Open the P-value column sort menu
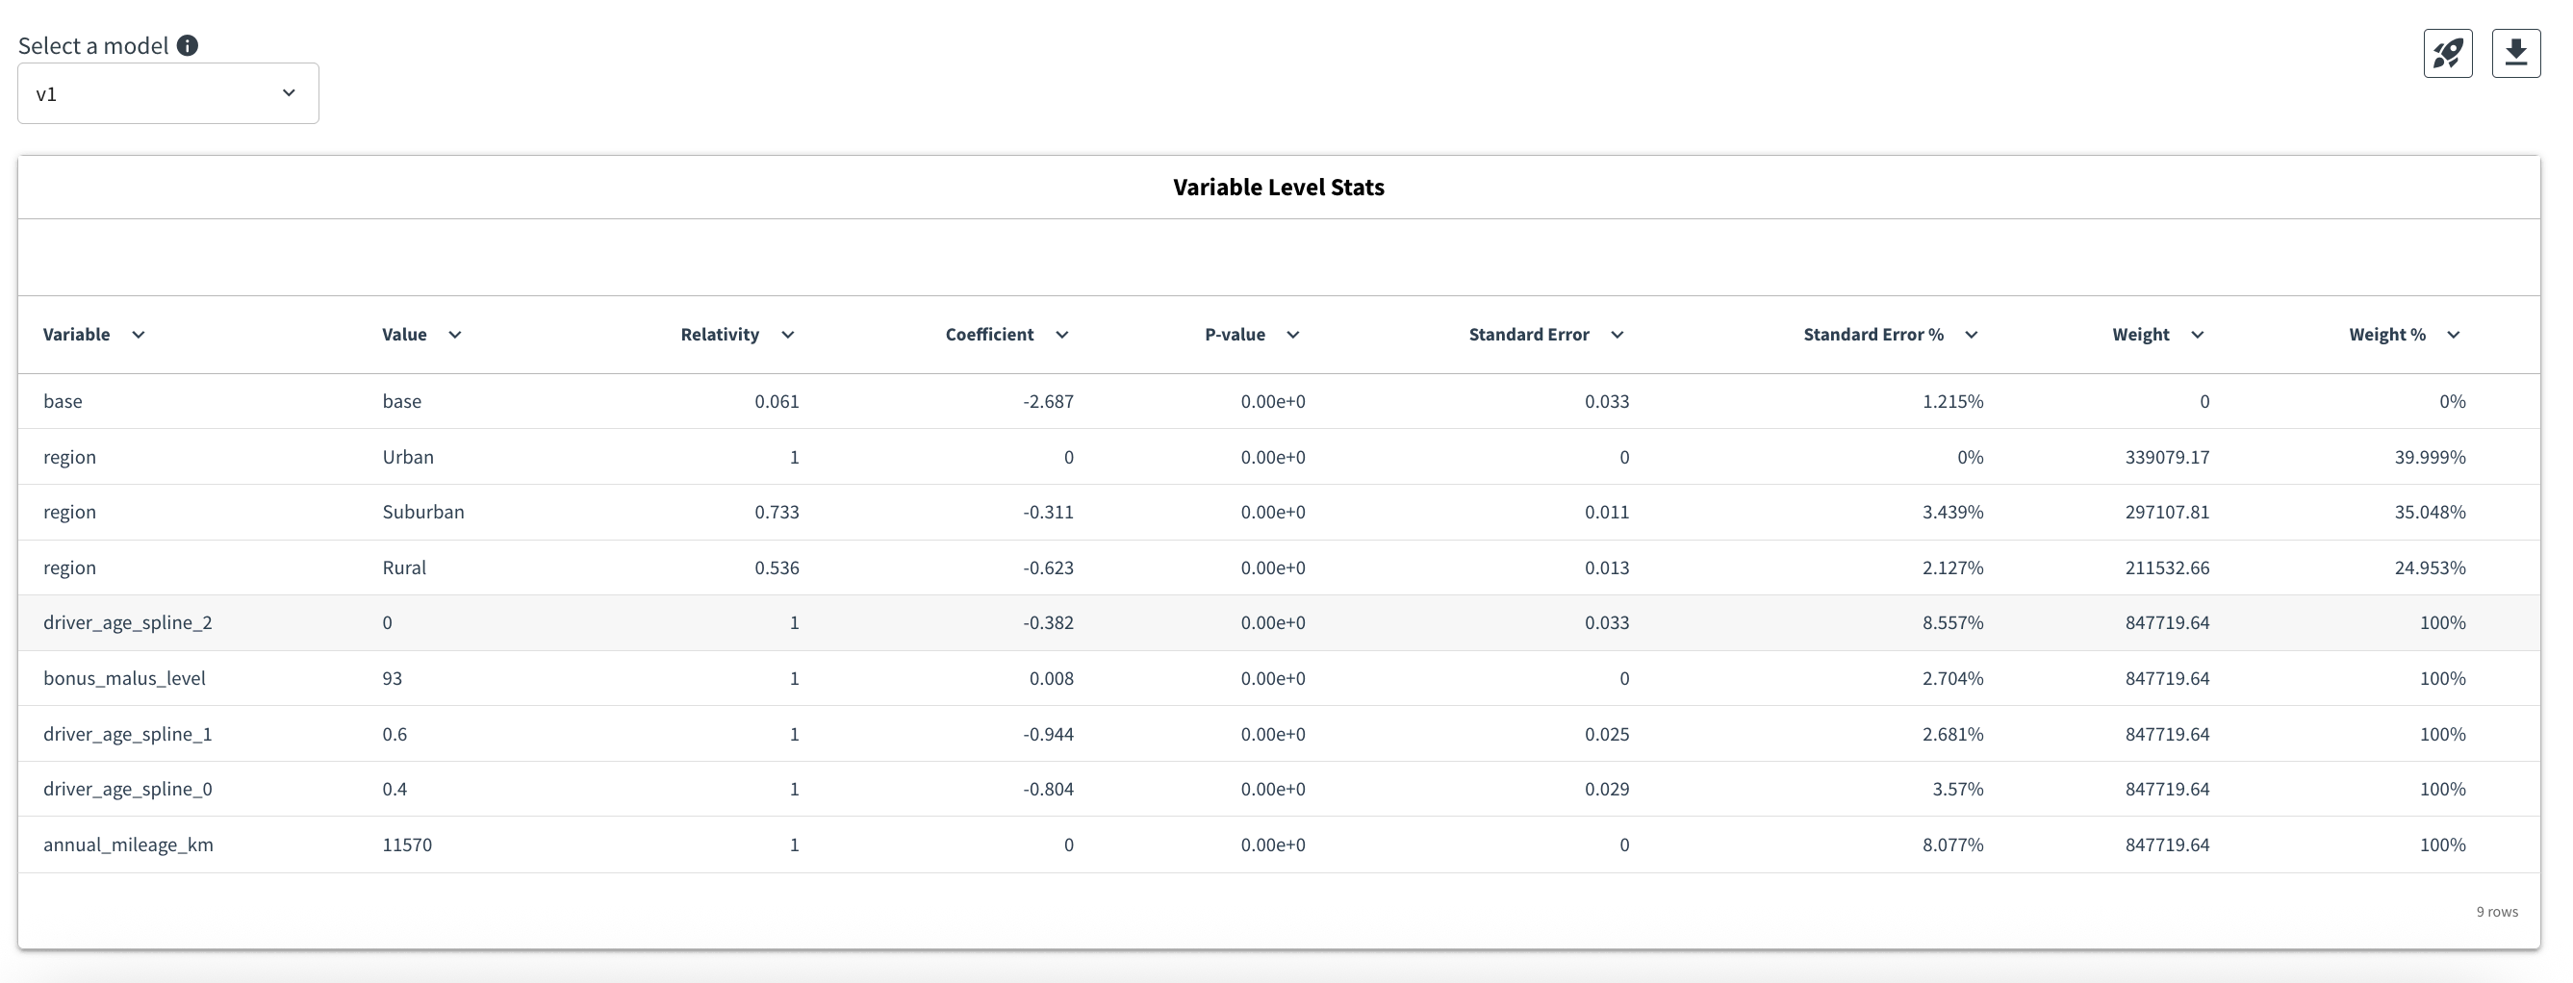The height and width of the screenshot is (983, 2573). [1294, 335]
